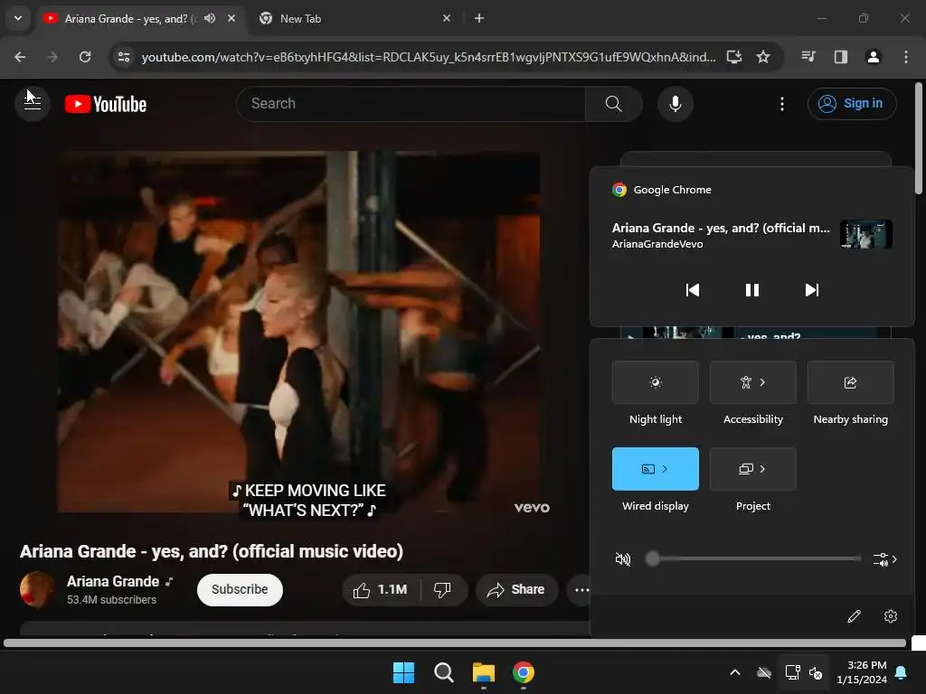Click the media flyout video thumbnail
Screen dimensions: 926x694
point(865,234)
